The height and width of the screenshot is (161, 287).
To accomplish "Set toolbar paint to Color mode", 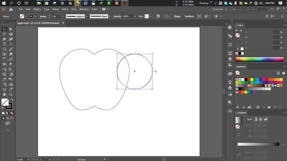I will tap(3, 113).
